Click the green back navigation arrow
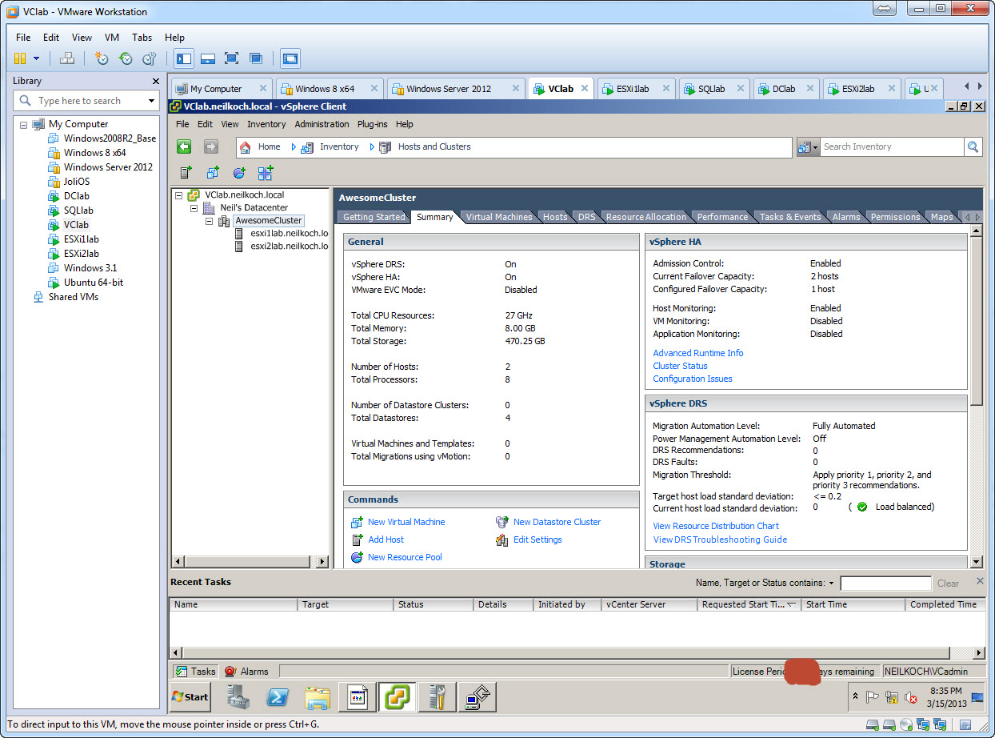 184,146
